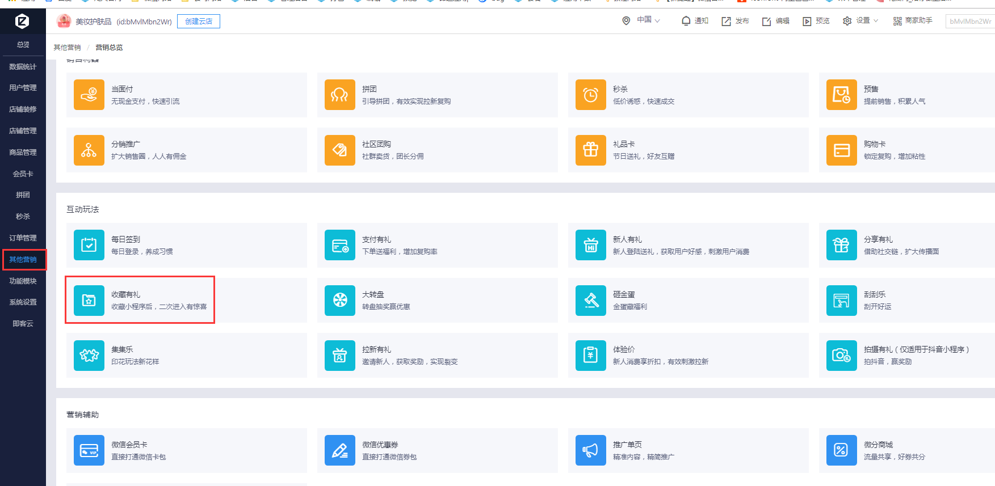Click the 刮刮乐 scratch card icon
Image resolution: width=995 pixels, height=486 pixels.
(842, 301)
